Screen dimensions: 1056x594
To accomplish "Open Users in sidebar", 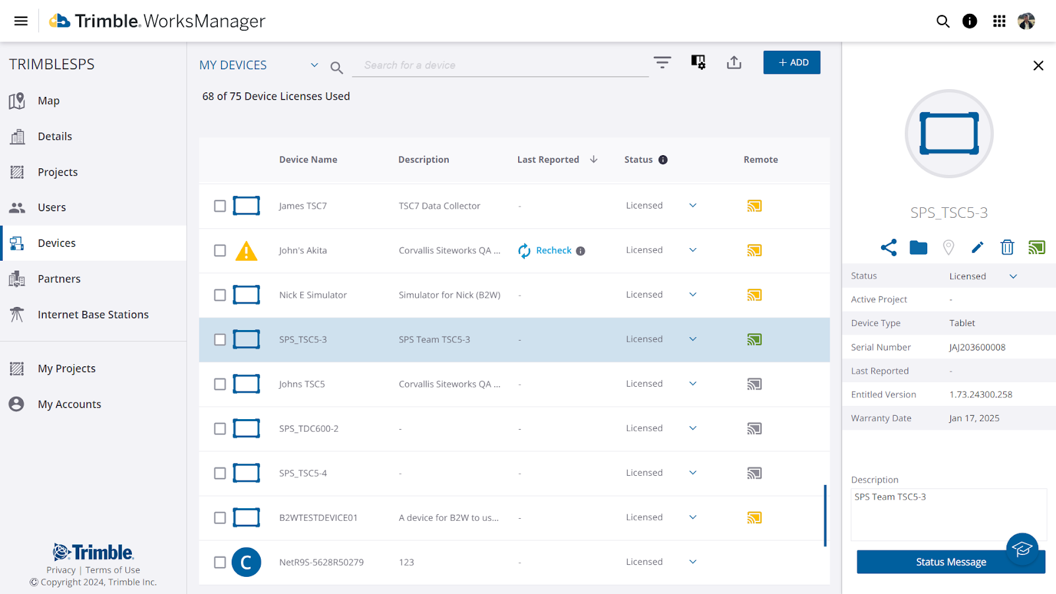I will coord(93,208).
